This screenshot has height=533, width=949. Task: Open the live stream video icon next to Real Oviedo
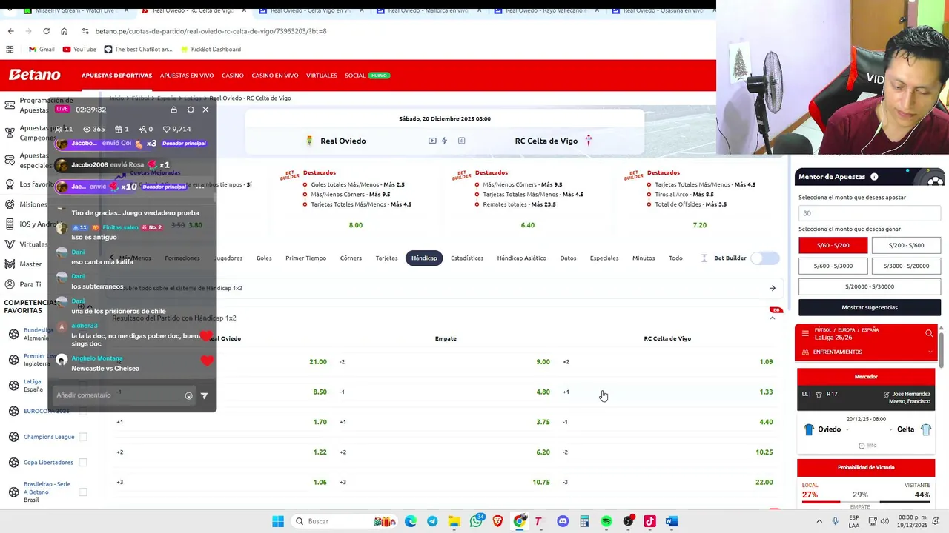point(432,141)
